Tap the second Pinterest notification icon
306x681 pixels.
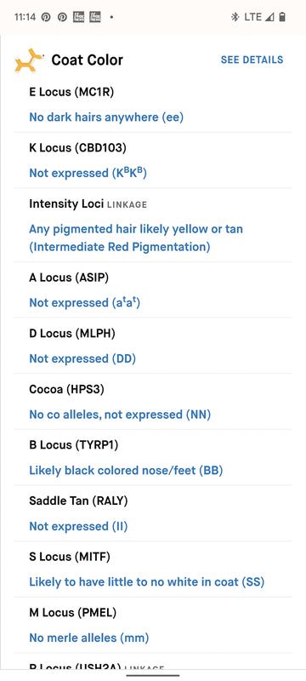coord(62,17)
